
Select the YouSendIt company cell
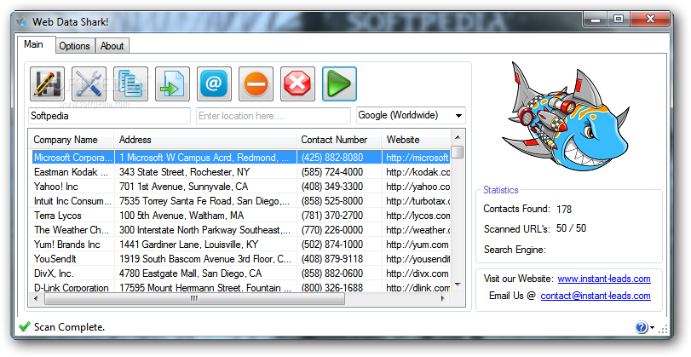[72, 259]
